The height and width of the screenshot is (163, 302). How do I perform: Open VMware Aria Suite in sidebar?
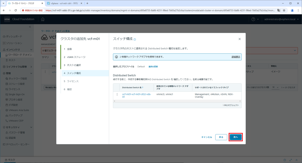(x=17, y=110)
